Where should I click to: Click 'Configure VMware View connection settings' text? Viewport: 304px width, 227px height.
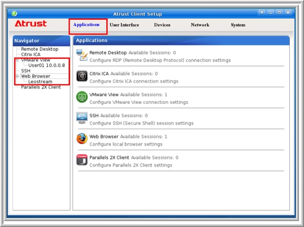coord(139,102)
